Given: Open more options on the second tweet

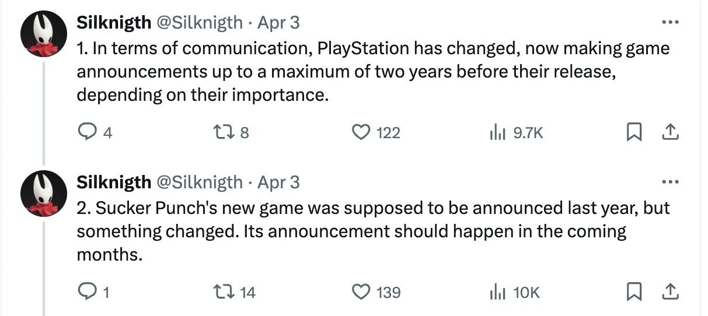Looking at the screenshot, I should pyautogui.click(x=671, y=182).
